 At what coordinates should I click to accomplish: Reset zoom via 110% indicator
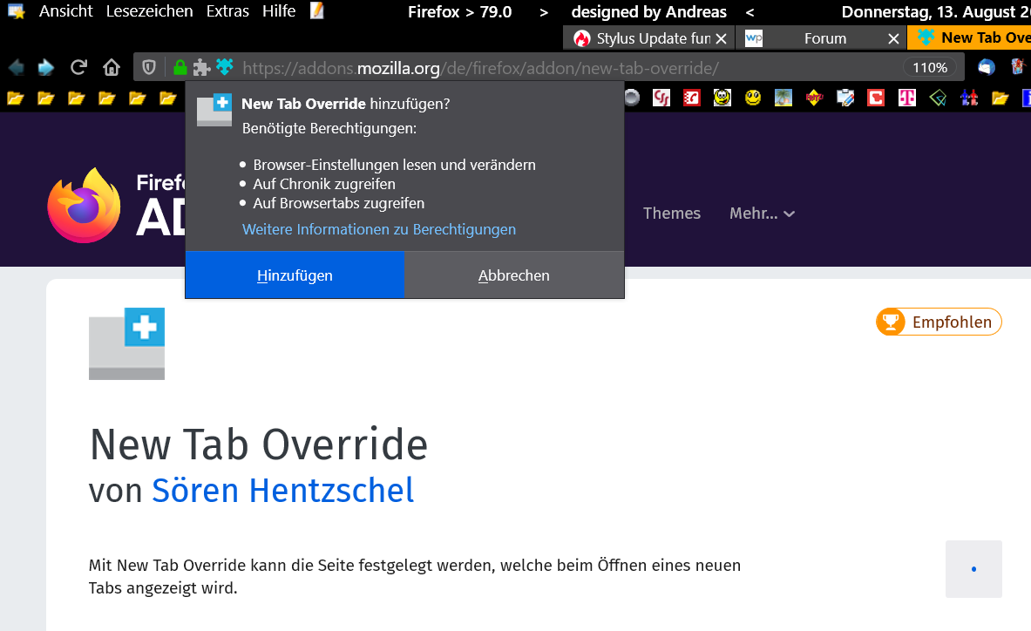point(930,67)
